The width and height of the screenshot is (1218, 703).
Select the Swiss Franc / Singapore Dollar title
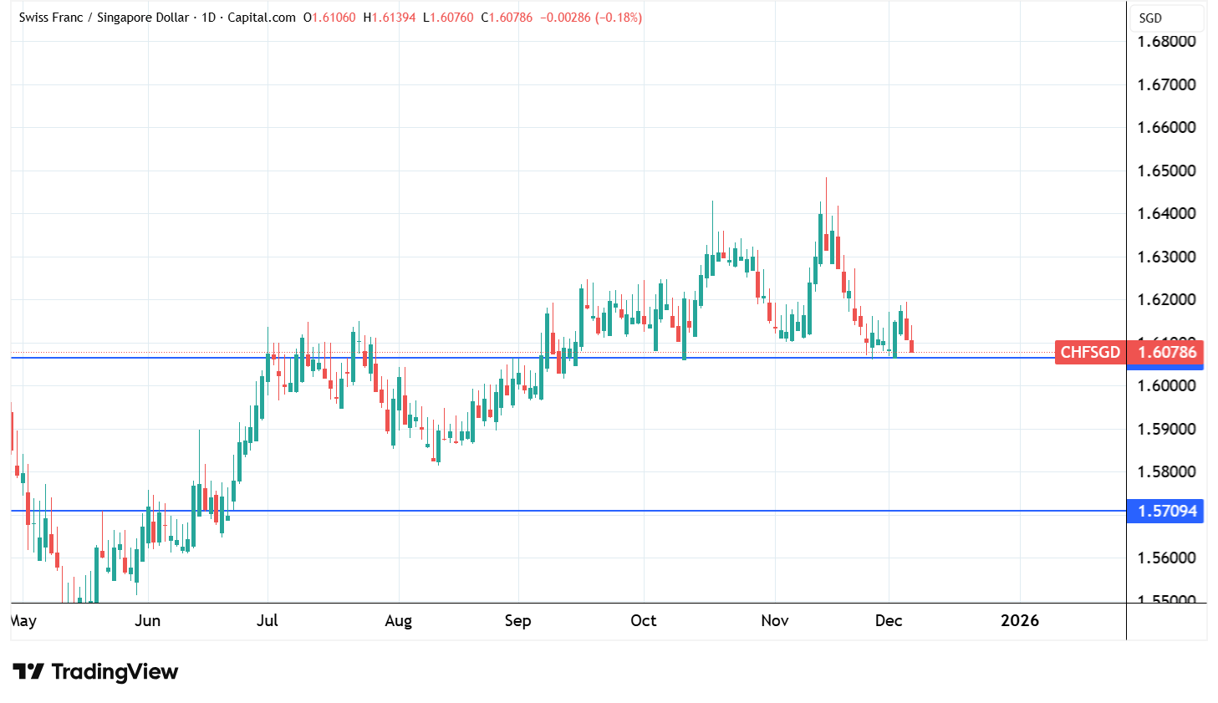point(104,18)
